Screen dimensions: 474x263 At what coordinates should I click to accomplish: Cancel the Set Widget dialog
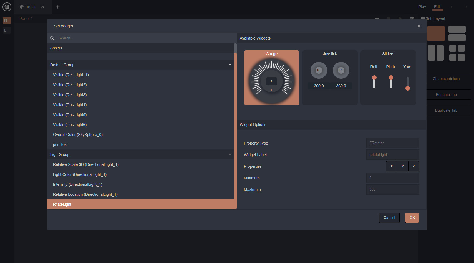pos(389,218)
